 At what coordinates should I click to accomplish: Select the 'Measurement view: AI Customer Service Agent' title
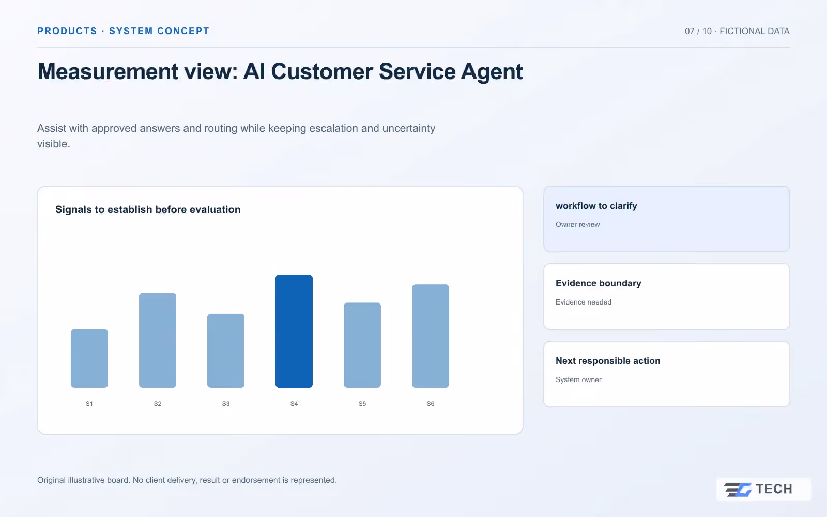pyautogui.click(x=280, y=72)
